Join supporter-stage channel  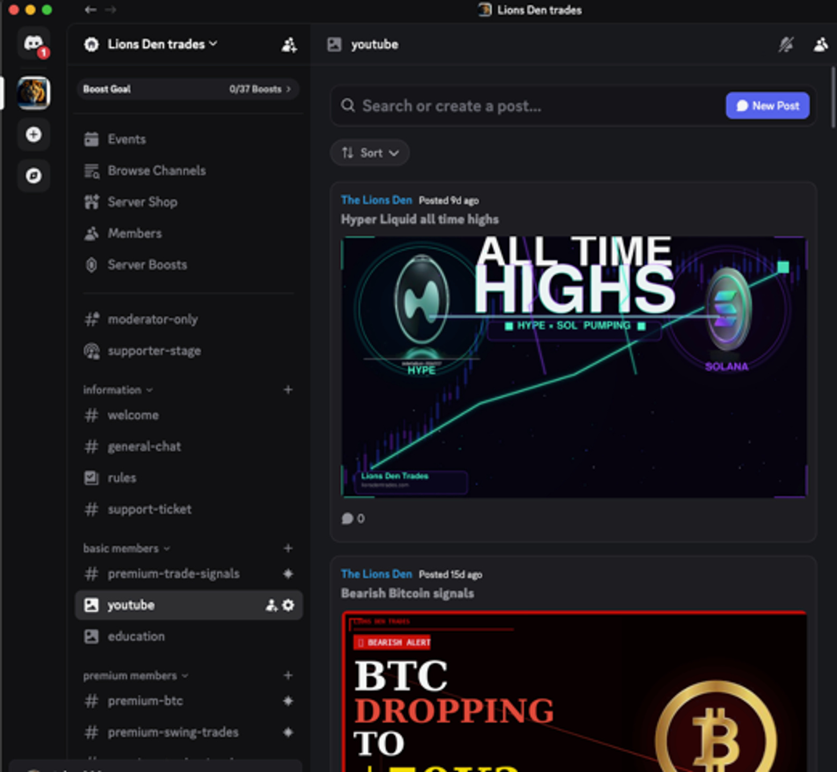188,351
